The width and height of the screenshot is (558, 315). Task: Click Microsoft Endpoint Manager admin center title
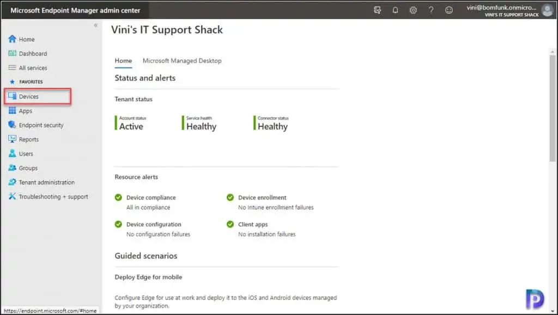pyautogui.click(x=75, y=10)
